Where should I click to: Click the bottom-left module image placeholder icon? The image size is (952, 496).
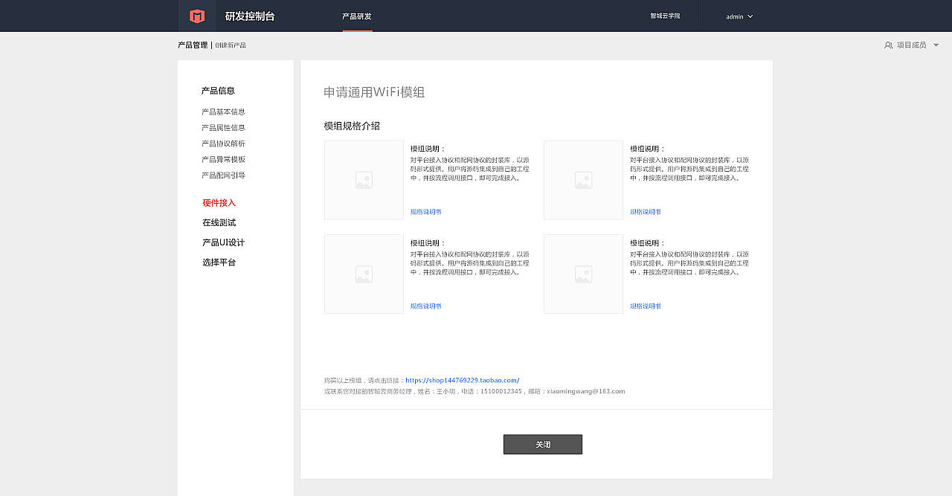[363, 274]
